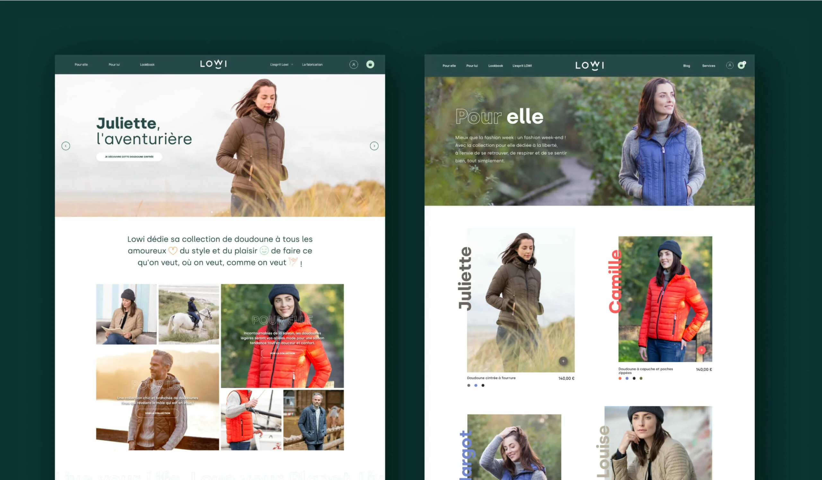Click the Camille product price 140,00 €

(704, 370)
